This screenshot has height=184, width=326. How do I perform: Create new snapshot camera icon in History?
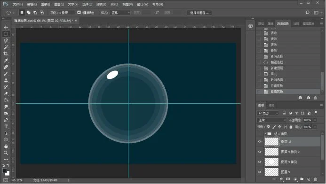pos(308,98)
